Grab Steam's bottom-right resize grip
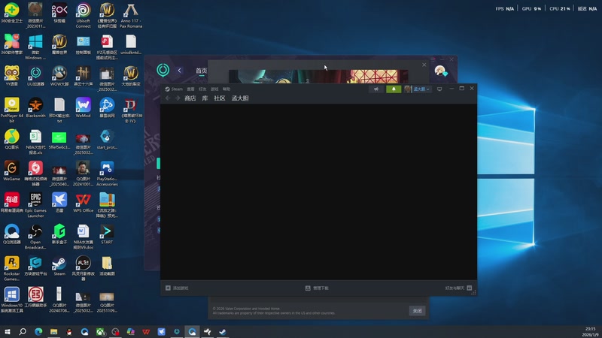This screenshot has height=338, width=602. tap(474, 292)
